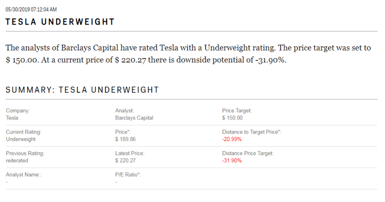This screenshot has width=385, height=202.
Task: Click the Latest Price label
Action: (129, 154)
